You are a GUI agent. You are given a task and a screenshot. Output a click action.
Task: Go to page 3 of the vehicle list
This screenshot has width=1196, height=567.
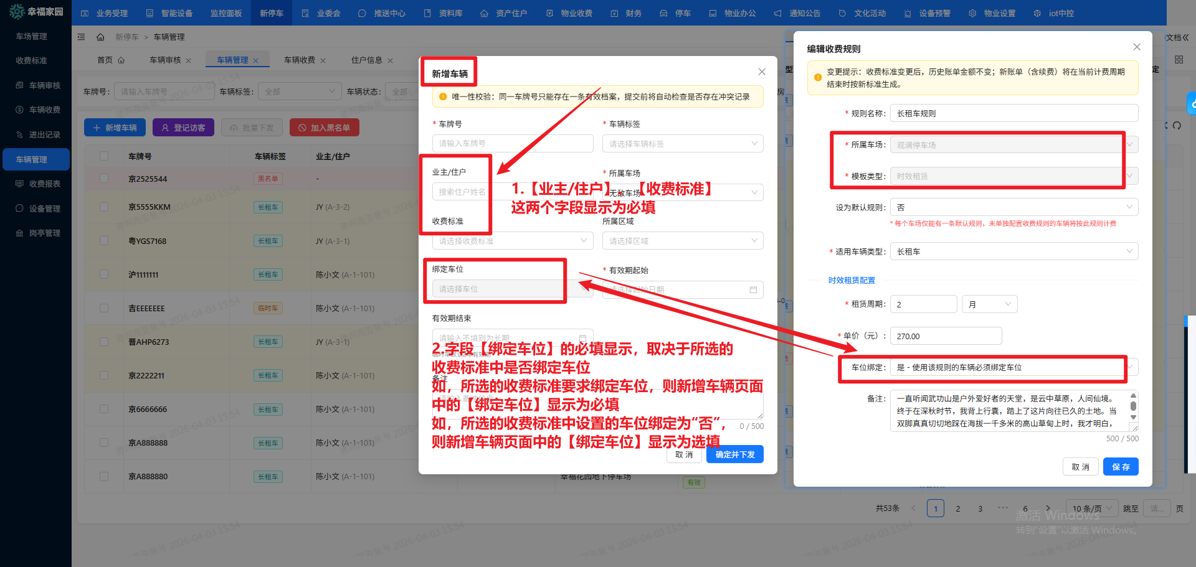[x=980, y=508]
